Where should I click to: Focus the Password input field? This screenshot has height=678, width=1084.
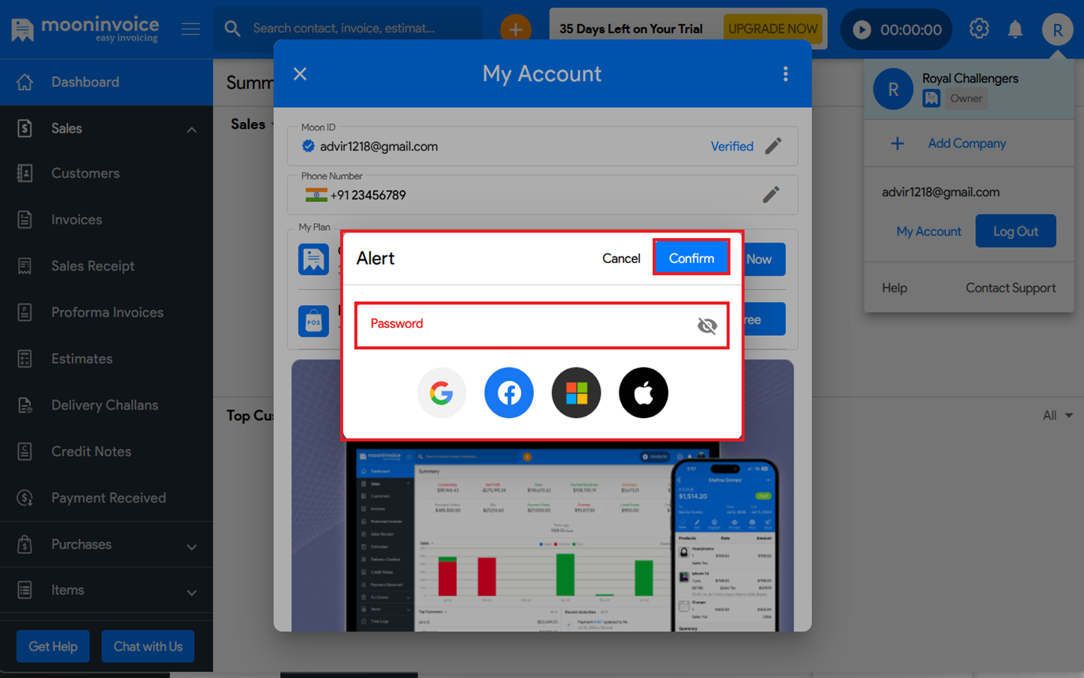click(527, 325)
